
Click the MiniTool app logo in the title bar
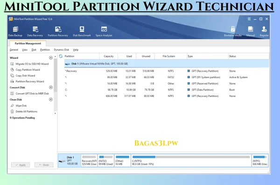[x=11, y=19]
